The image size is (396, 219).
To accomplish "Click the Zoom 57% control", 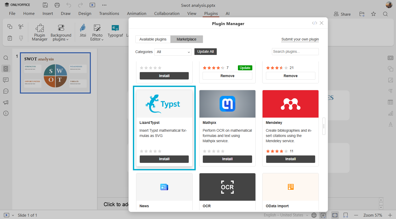I will tap(372, 215).
